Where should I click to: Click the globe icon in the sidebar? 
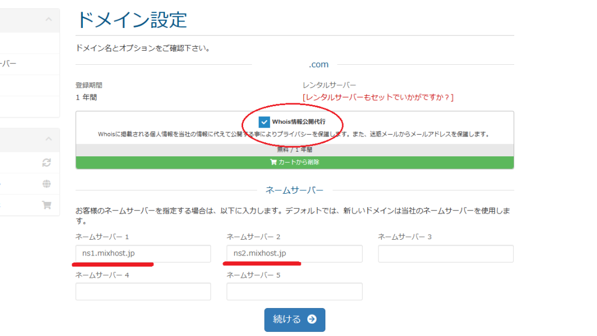coord(47,184)
